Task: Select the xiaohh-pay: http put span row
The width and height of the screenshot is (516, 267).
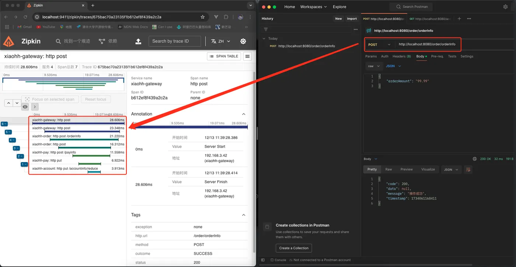Action: point(78,162)
